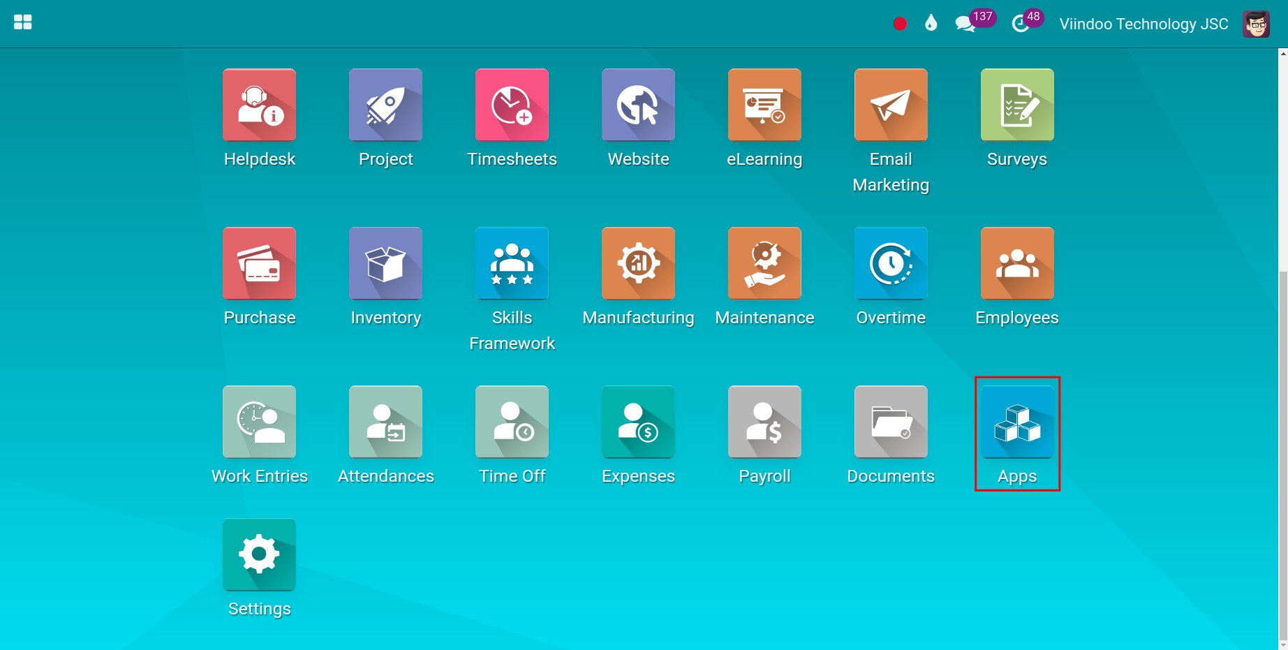
Task: Click the home menu grid icon
Action: (x=23, y=22)
